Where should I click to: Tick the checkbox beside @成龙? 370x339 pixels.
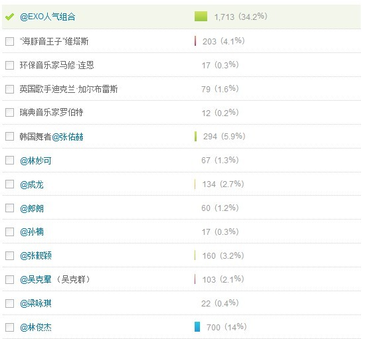(10, 184)
